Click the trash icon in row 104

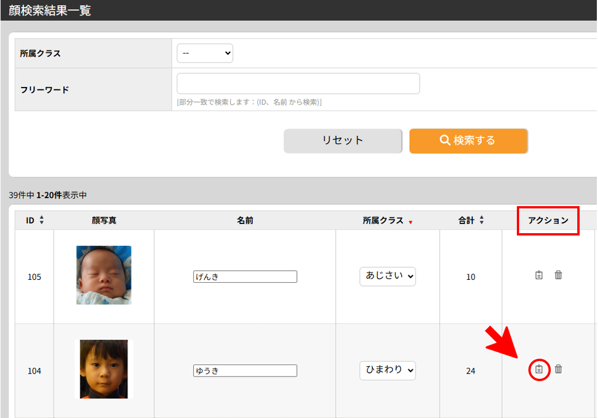click(558, 369)
